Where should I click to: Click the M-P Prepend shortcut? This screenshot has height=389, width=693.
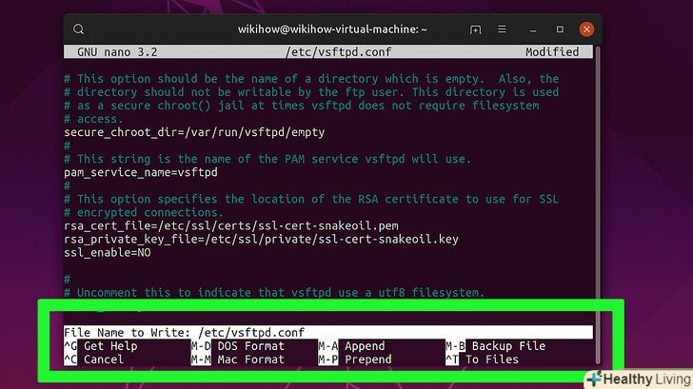tap(355, 359)
